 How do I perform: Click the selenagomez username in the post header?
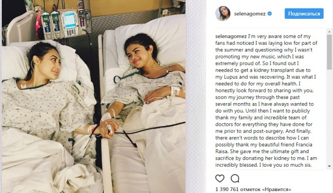[x=250, y=14]
